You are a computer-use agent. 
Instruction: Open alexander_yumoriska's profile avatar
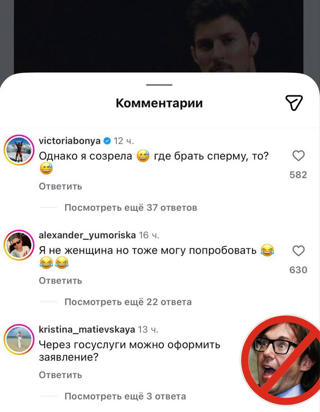click(19, 245)
